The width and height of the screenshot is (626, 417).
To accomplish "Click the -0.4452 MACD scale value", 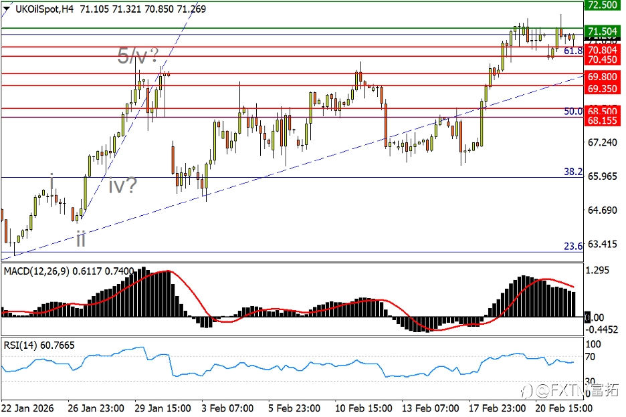I will point(602,329).
